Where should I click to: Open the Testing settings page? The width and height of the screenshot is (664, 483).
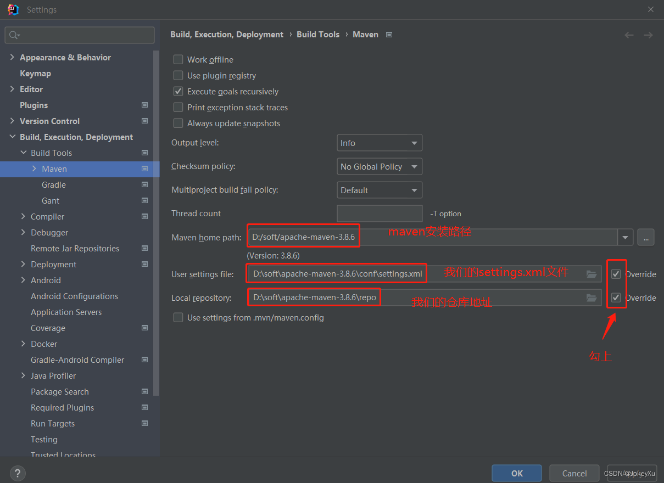[x=44, y=439]
